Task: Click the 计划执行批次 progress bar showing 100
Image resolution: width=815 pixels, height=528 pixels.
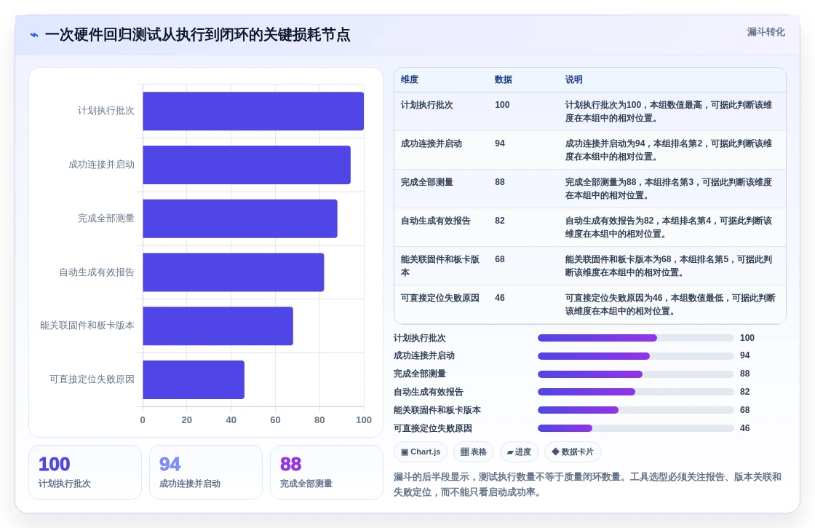Action: coord(636,338)
